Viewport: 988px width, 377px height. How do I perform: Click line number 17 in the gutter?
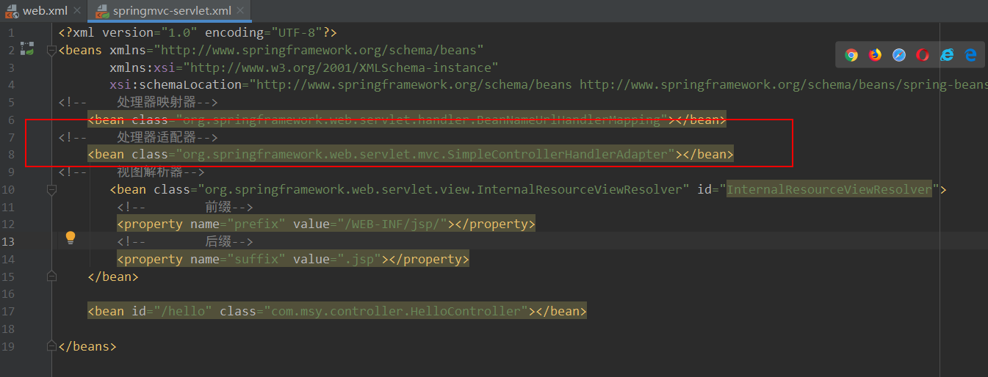click(x=8, y=311)
